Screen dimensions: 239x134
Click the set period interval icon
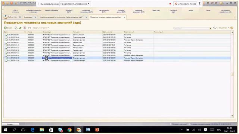pyautogui.click(x=30, y=28)
